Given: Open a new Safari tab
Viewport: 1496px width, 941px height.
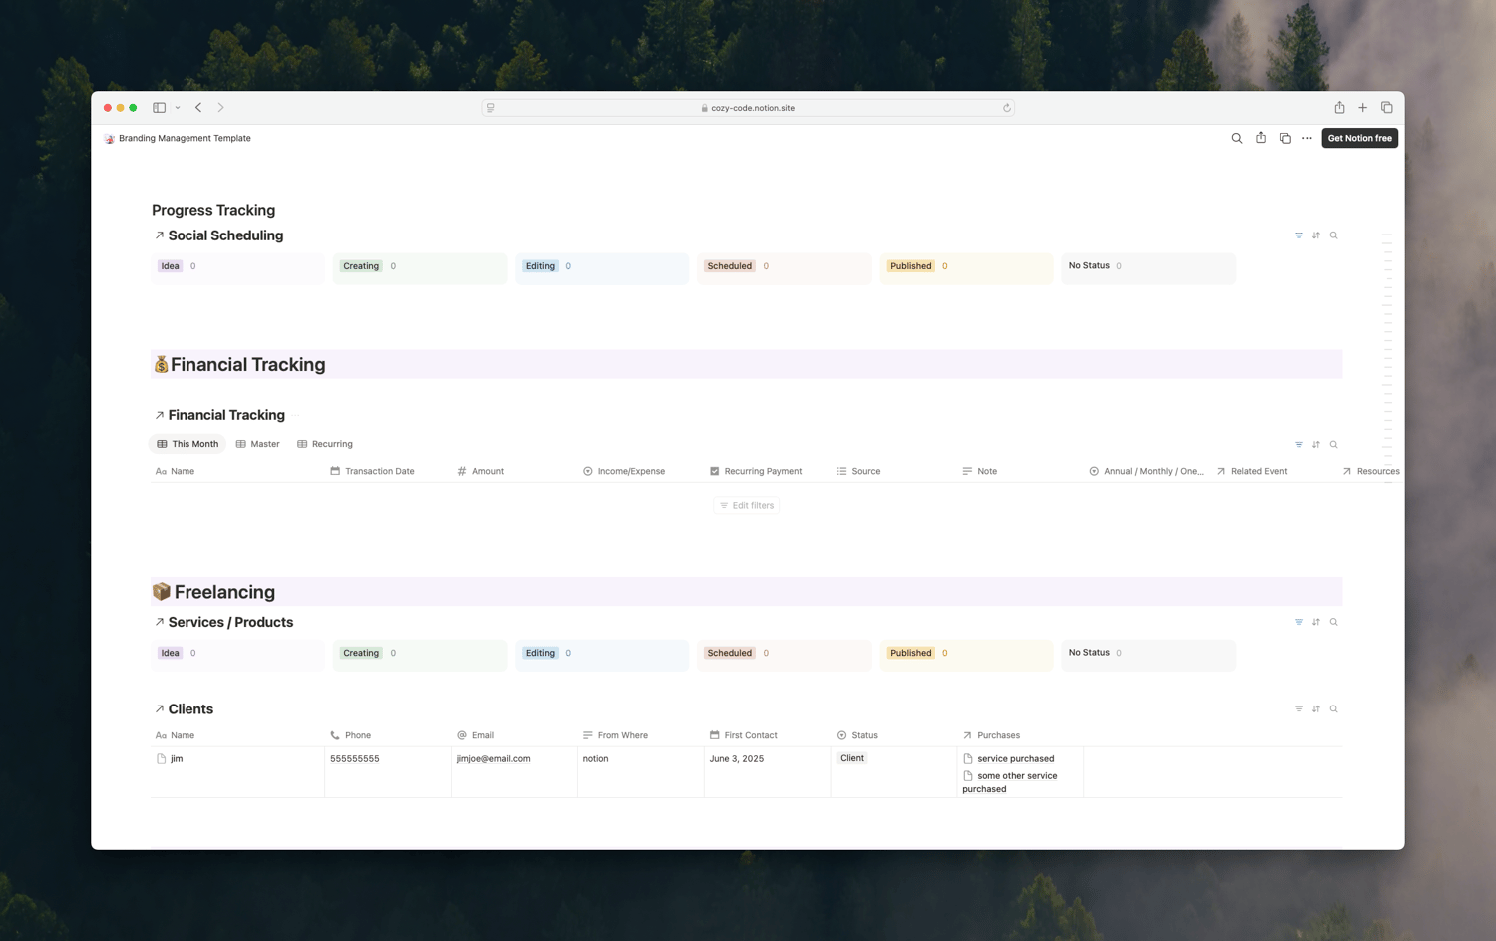Looking at the screenshot, I should point(1362,108).
